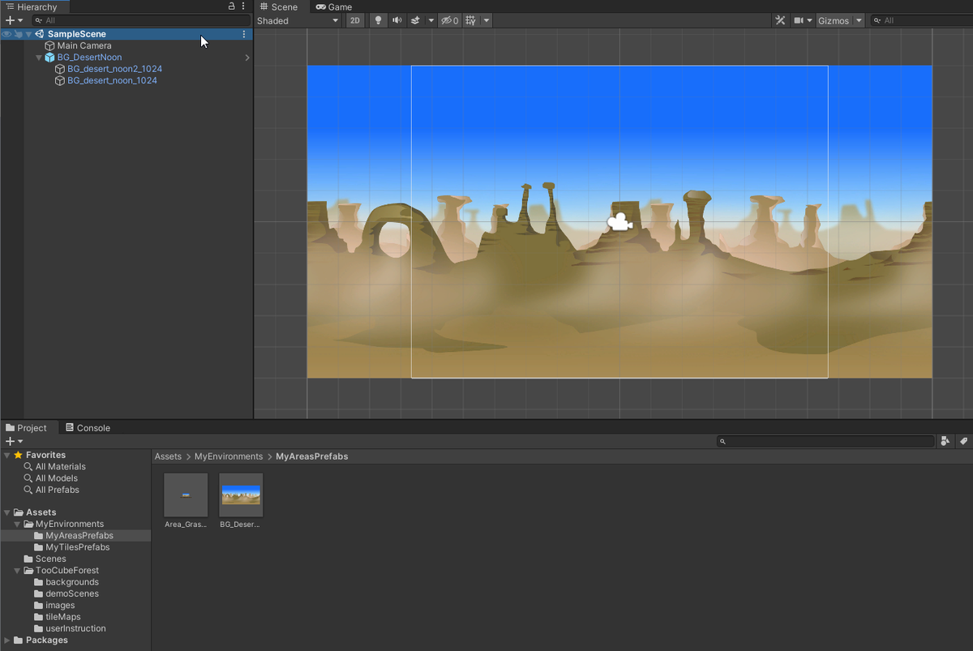Click the scene camera settings icon

(x=799, y=20)
